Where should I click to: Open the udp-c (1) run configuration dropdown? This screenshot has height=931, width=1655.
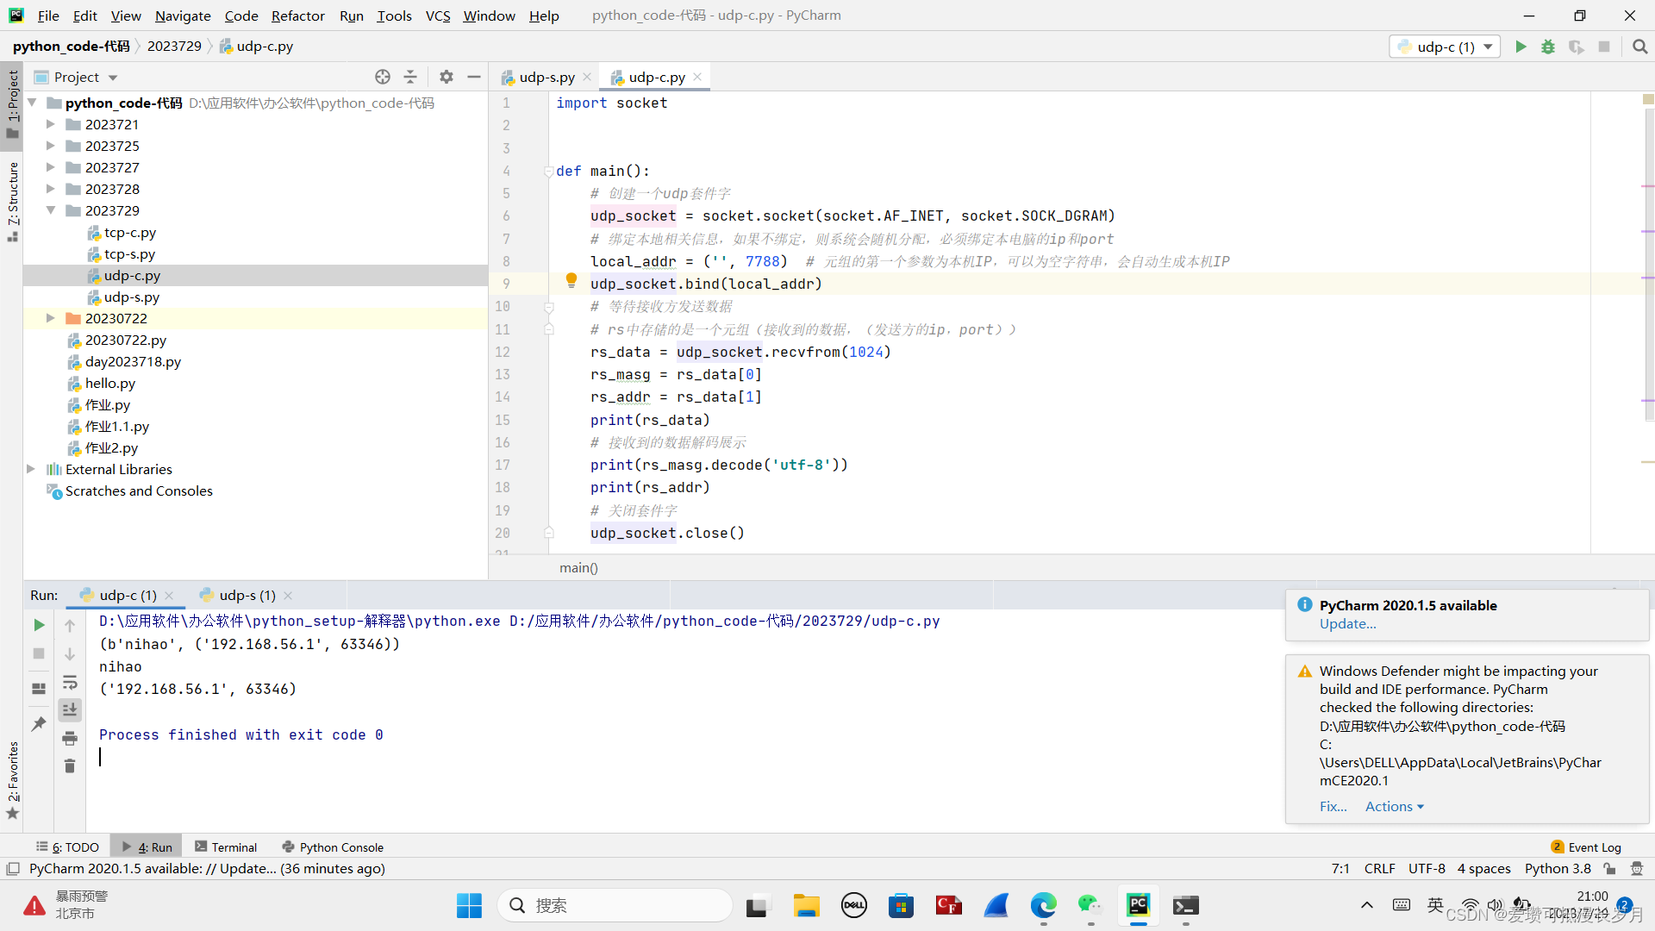[x=1446, y=47]
